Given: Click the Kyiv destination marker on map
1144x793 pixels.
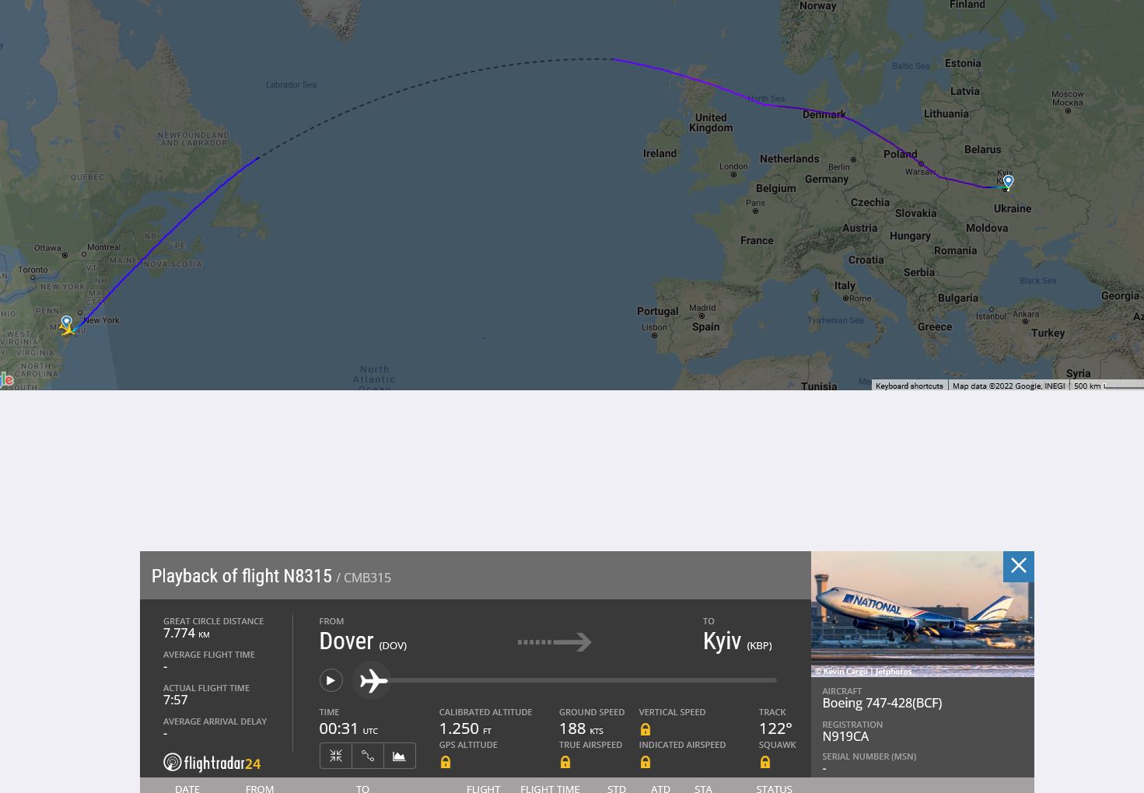Looking at the screenshot, I should point(1008,181).
